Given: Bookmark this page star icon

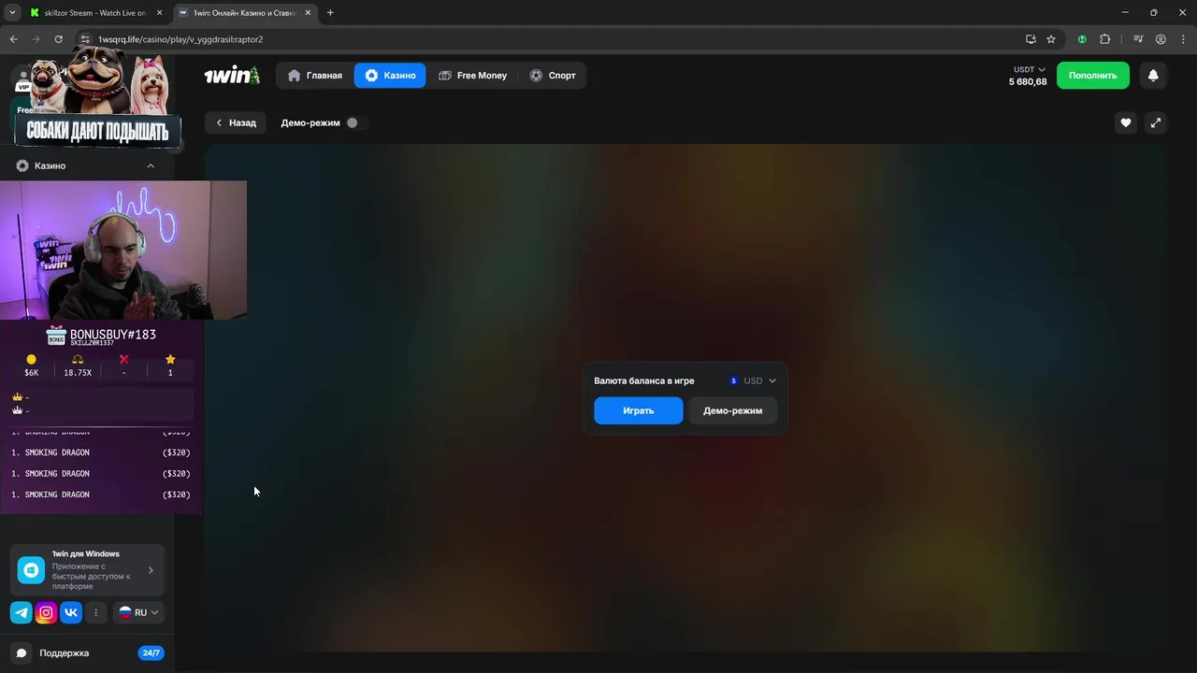Looking at the screenshot, I should (x=1051, y=39).
